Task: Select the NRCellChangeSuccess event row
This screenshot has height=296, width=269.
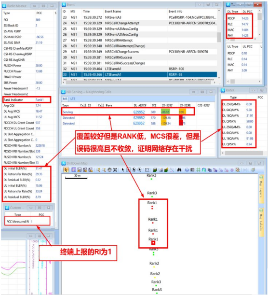Action: click(139, 52)
